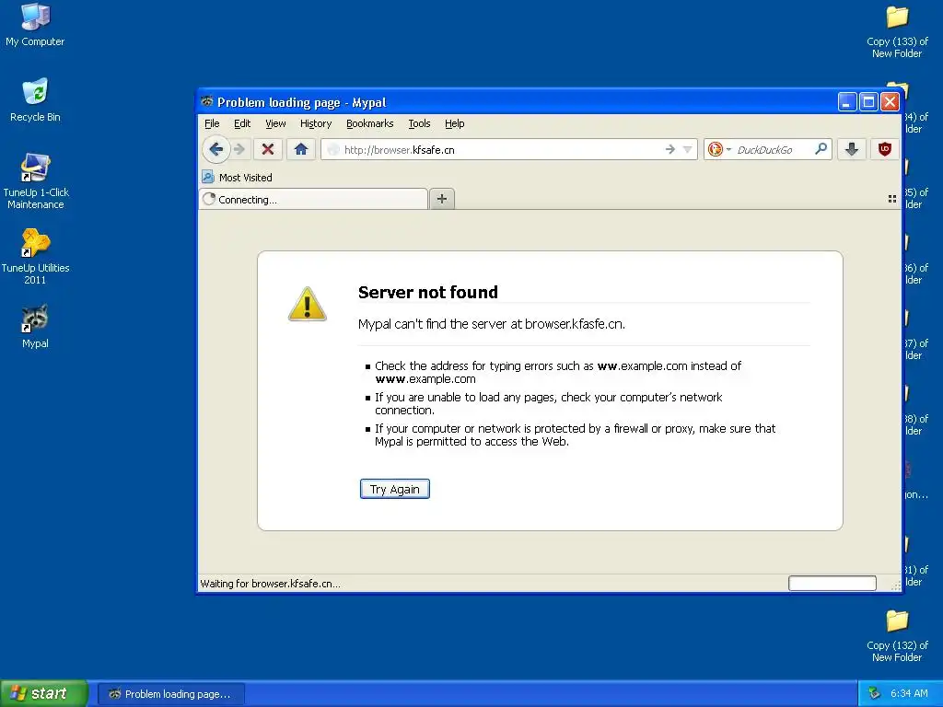Select TuneUp Utilities 2011 shortcut
The image size is (943, 707).
35,256
